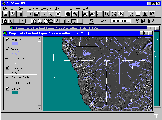Open Theme Properties from the button bar
The height and width of the screenshot is (120, 162).
37,14
